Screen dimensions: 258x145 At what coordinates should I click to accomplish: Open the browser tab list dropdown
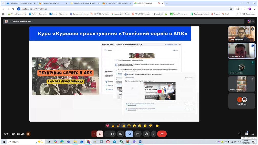coord(3,3)
